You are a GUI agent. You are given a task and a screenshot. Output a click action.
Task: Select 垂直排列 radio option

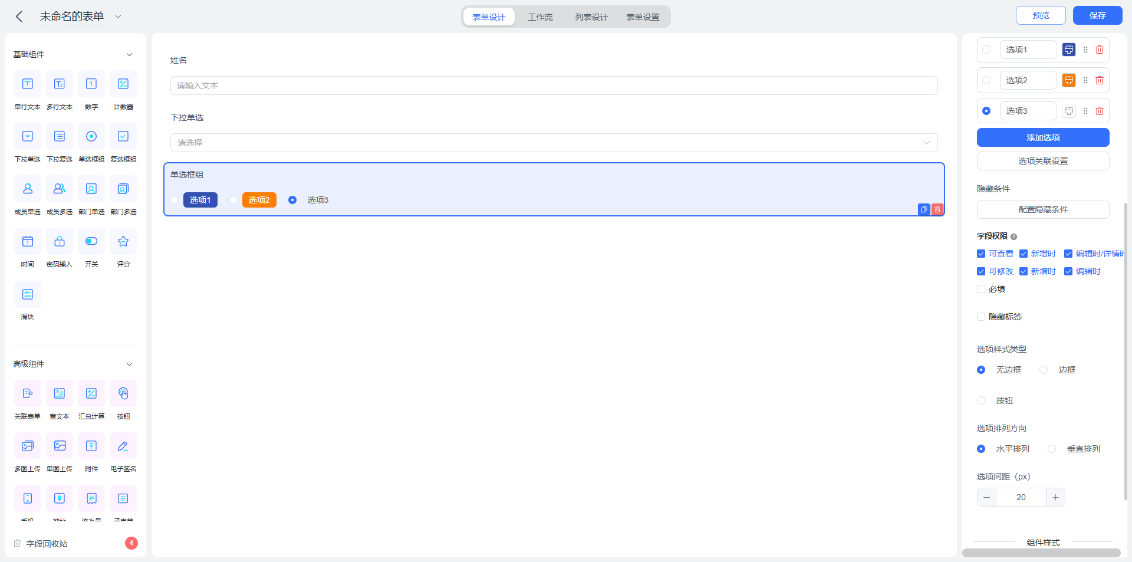(1052, 449)
